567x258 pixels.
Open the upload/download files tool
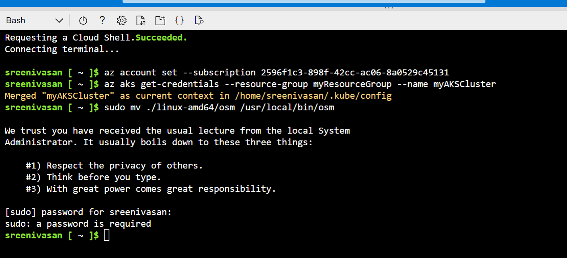pos(141,20)
